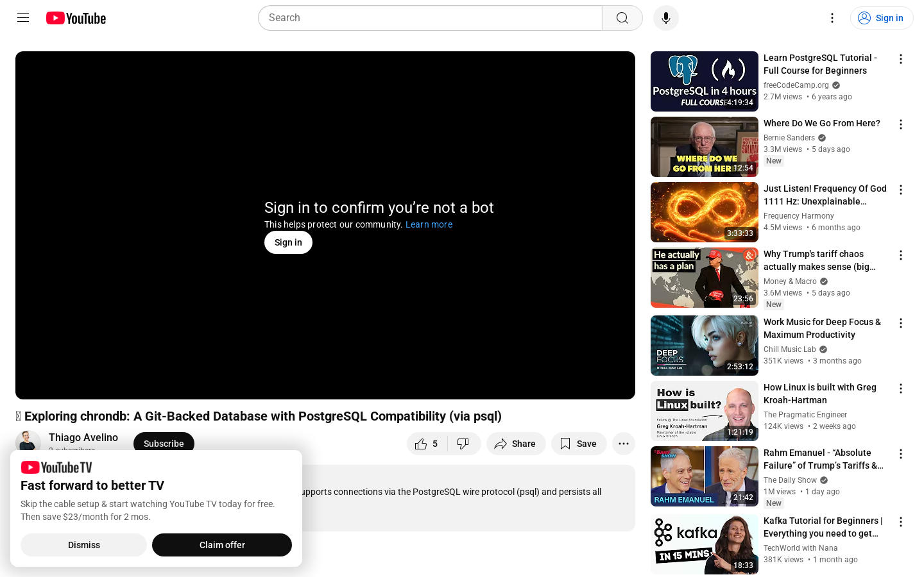
Task: Open more actions ellipsis below video
Action: (624, 444)
